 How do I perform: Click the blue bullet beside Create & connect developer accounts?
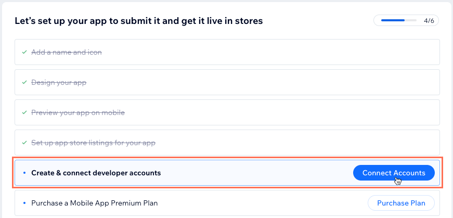coord(24,173)
